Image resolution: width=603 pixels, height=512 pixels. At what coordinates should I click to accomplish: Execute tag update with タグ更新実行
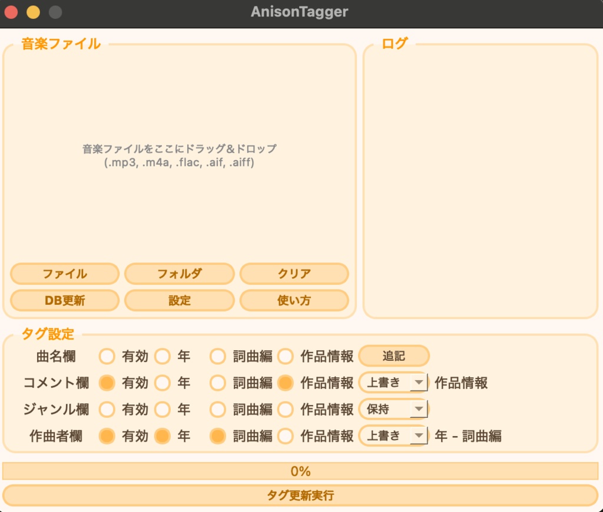coord(301,495)
